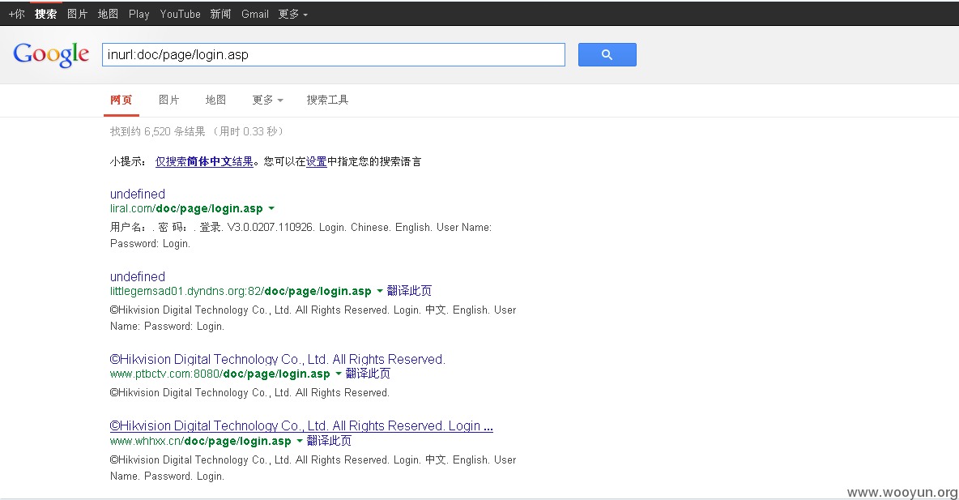Screen dimensions: 959x500
Task: Click 翻译此页 for www.ptbctv.com result
Action: click(368, 374)
